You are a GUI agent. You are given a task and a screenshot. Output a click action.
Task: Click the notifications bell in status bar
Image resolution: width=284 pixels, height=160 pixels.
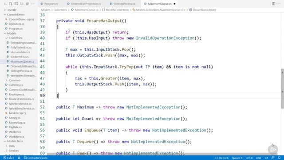tap(279, 158)
